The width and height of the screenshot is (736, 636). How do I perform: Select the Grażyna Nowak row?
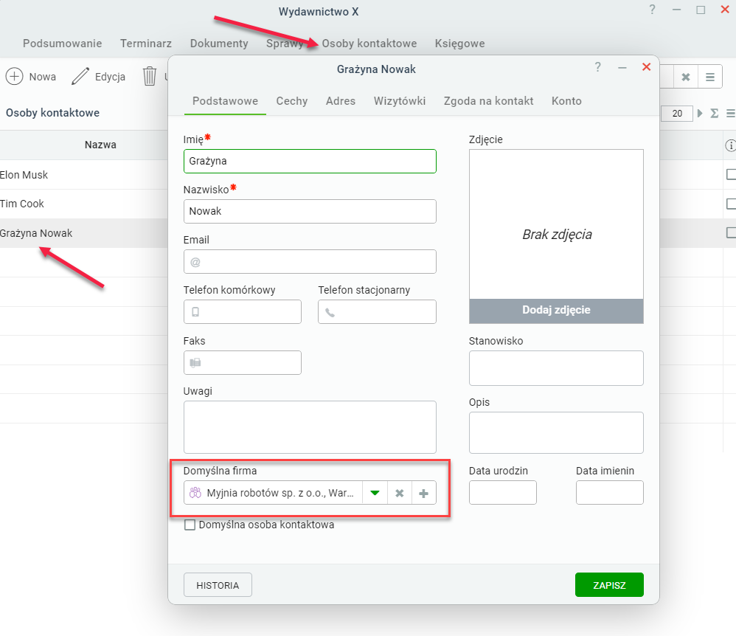(x=83, y=233)
